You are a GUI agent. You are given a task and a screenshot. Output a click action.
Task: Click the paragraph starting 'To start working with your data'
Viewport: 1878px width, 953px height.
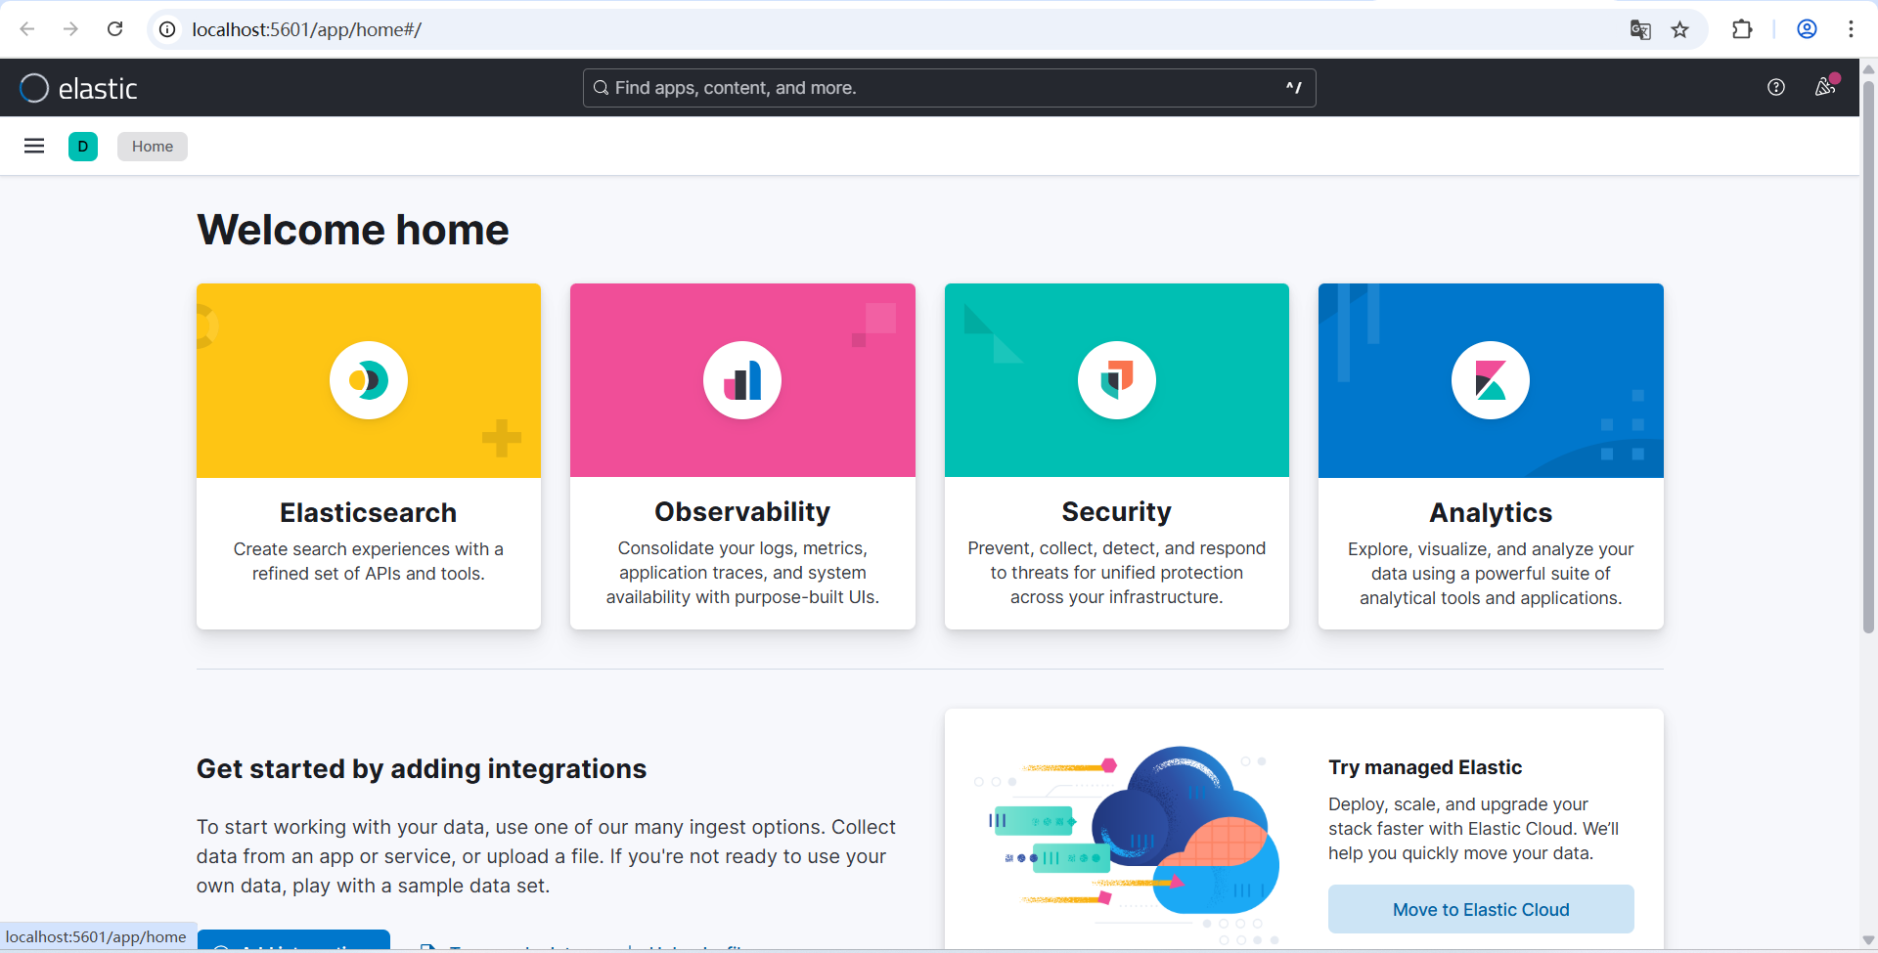[x=546, y=856]
